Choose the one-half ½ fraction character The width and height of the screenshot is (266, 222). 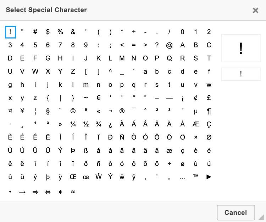point(85,124)
